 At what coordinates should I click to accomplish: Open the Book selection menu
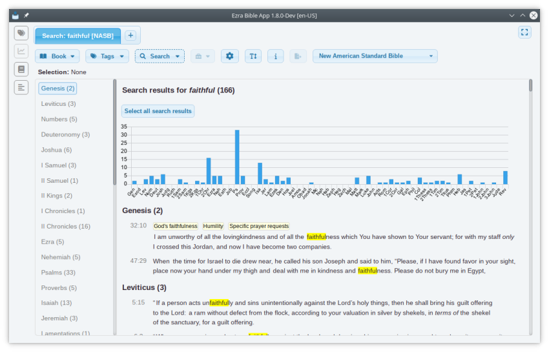pyautogui.click(x=57, y=56)
